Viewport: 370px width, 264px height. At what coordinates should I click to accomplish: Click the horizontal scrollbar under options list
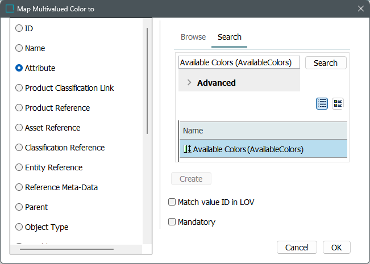click(66, 249)
